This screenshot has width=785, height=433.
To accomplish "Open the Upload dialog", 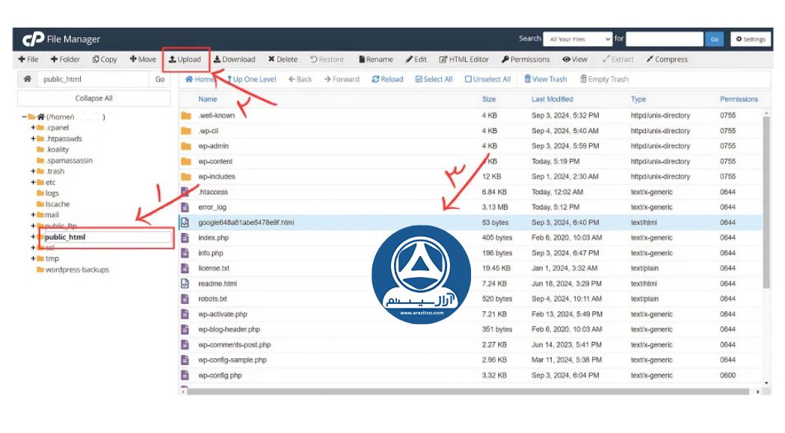I will tap(185, 60).
